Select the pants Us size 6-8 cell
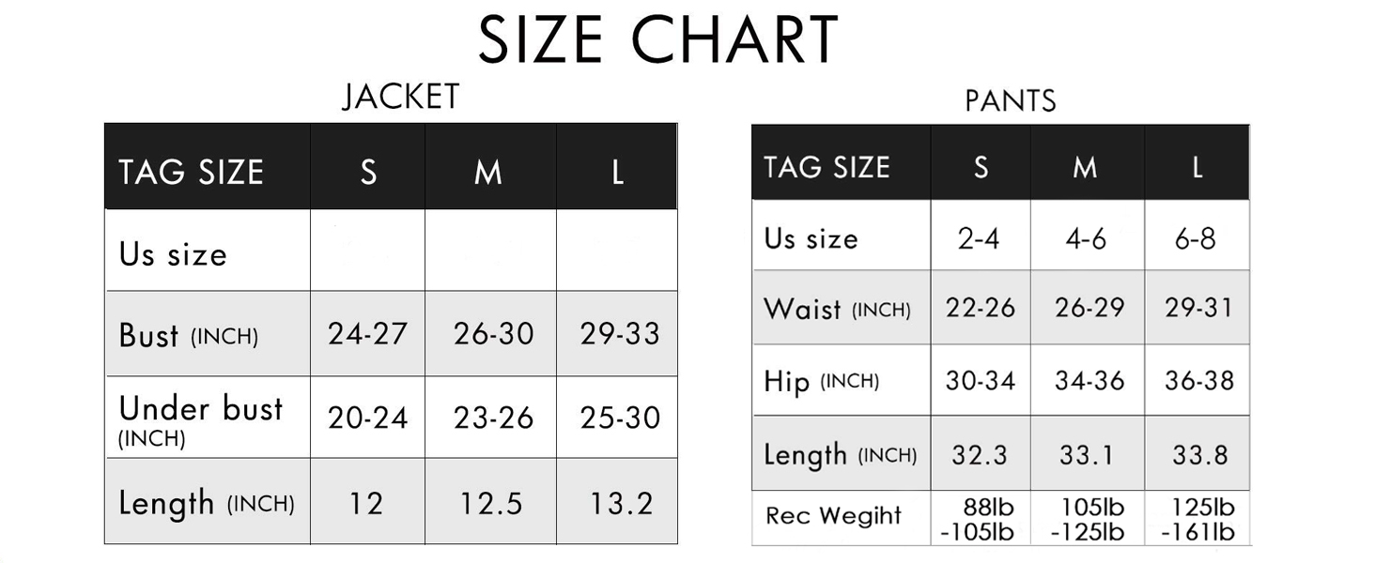 (1195, 238)
